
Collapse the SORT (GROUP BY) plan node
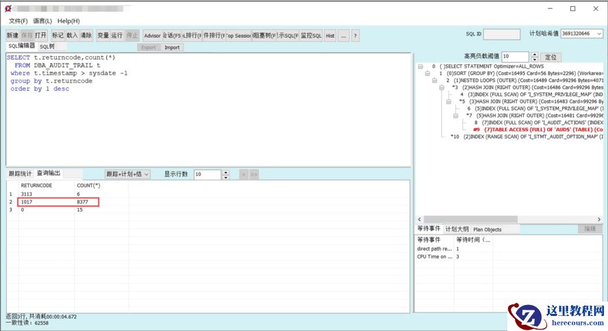[x=427, y=73]
